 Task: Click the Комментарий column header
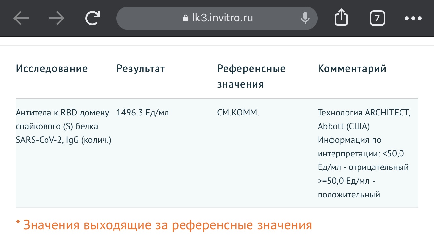[352, 69]
